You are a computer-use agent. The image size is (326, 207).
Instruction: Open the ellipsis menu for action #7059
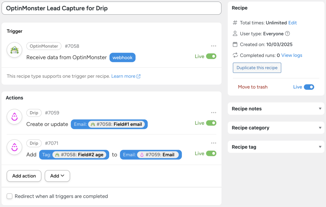(x=214, y=112)
